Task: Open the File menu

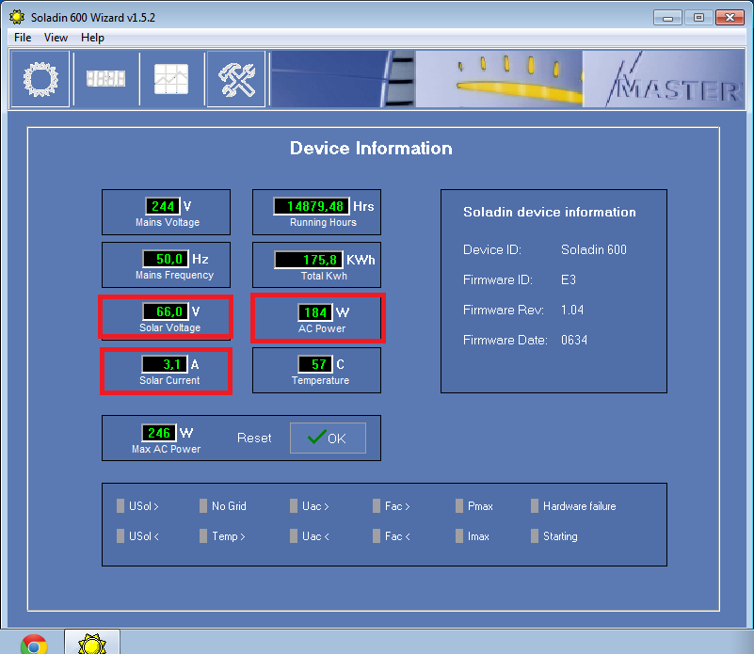Action: pyautogui.click(x=23, y=38)
